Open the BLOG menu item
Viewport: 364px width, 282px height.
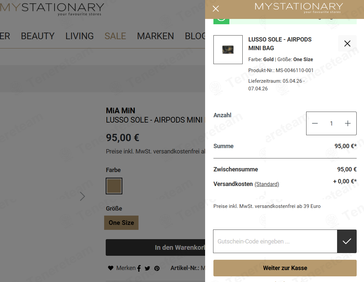[x=195, y=36]
